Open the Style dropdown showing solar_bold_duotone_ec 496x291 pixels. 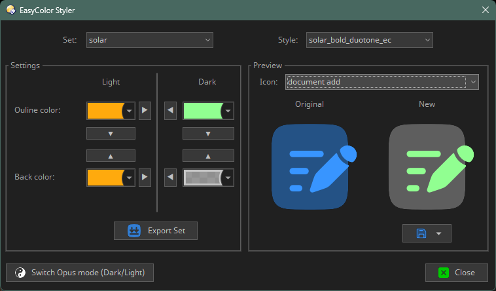pos(370,40)
